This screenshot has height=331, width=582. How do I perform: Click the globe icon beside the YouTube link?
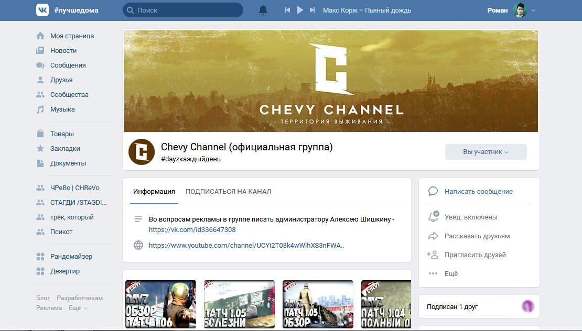click(138, 245)
